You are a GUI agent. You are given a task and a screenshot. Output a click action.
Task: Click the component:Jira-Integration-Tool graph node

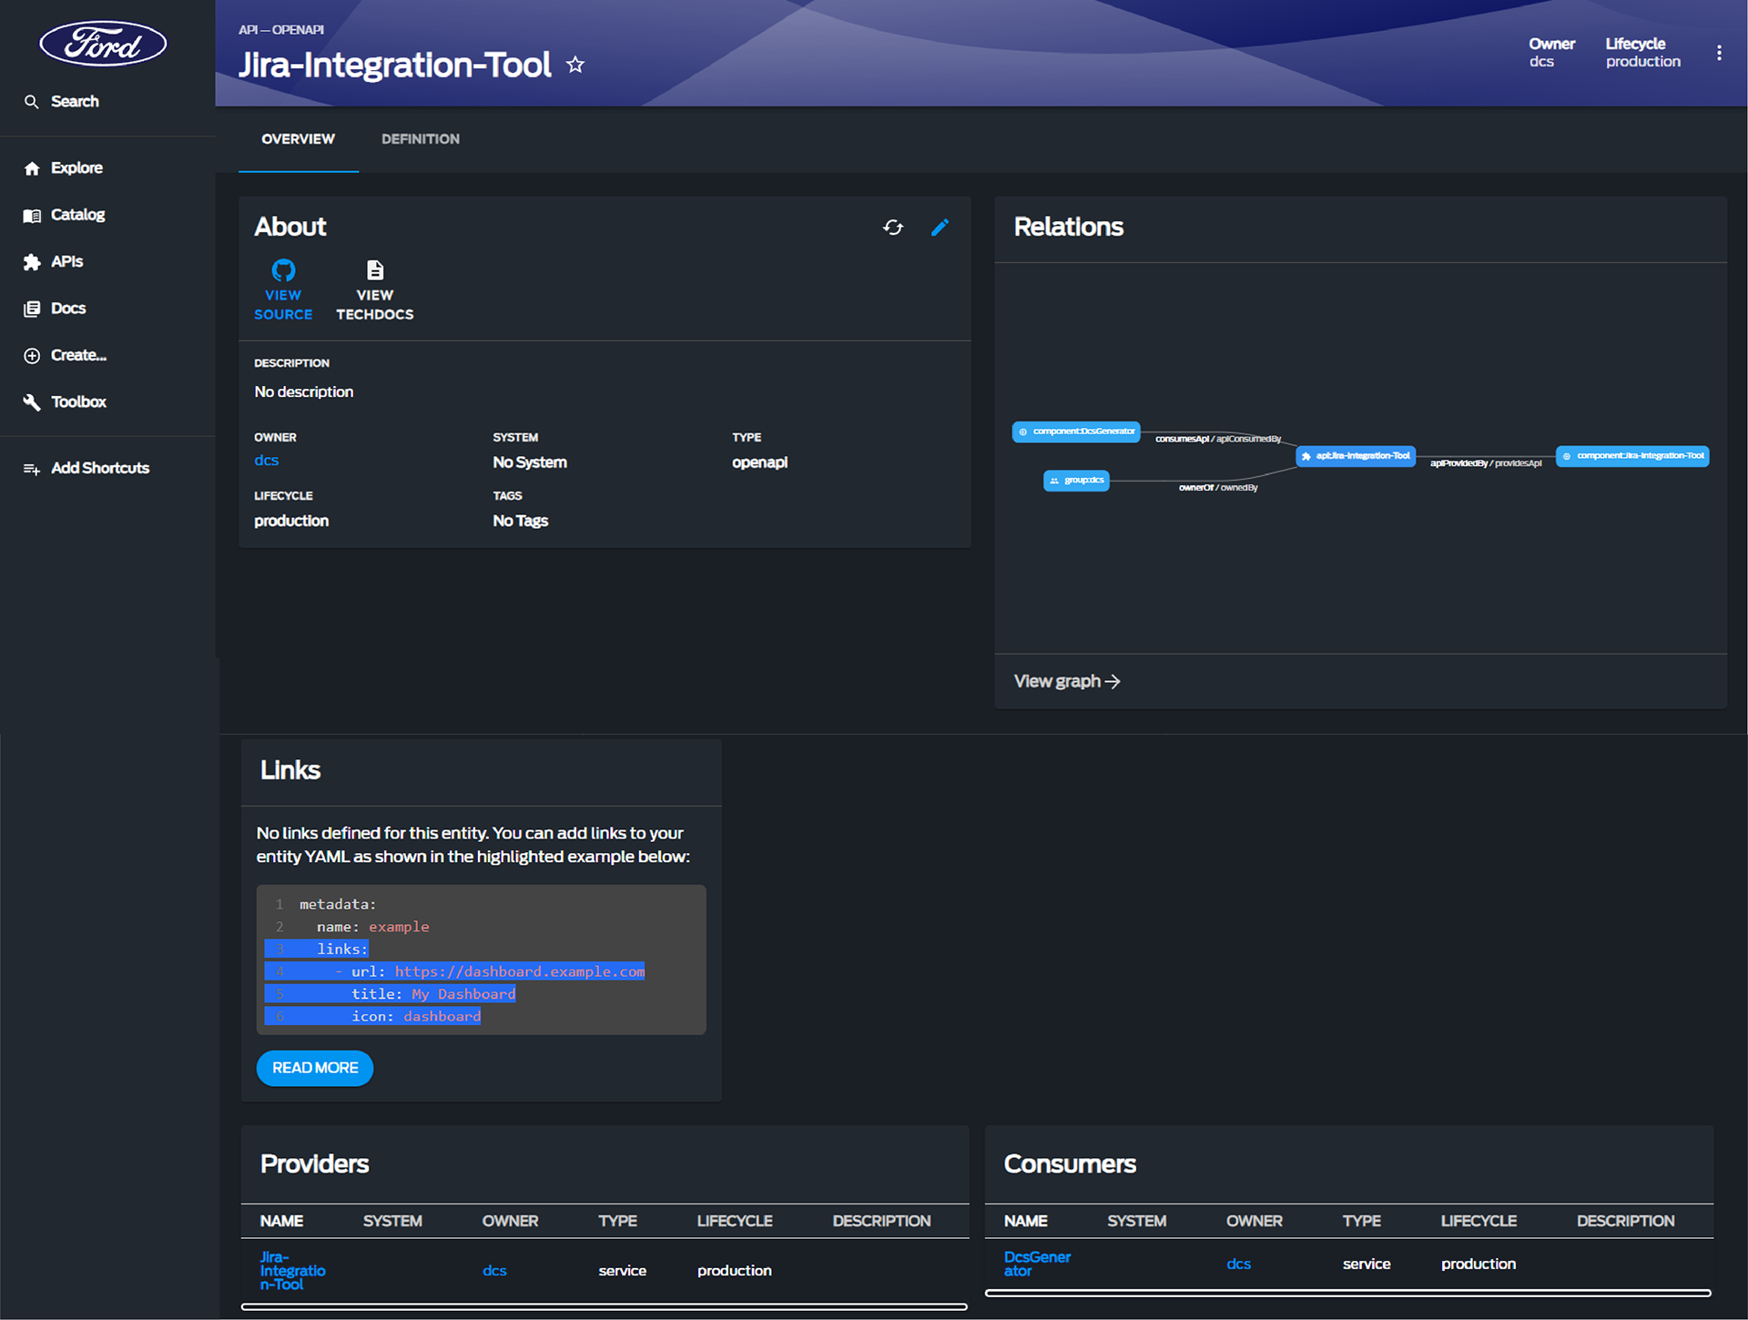pos(1632,456)
